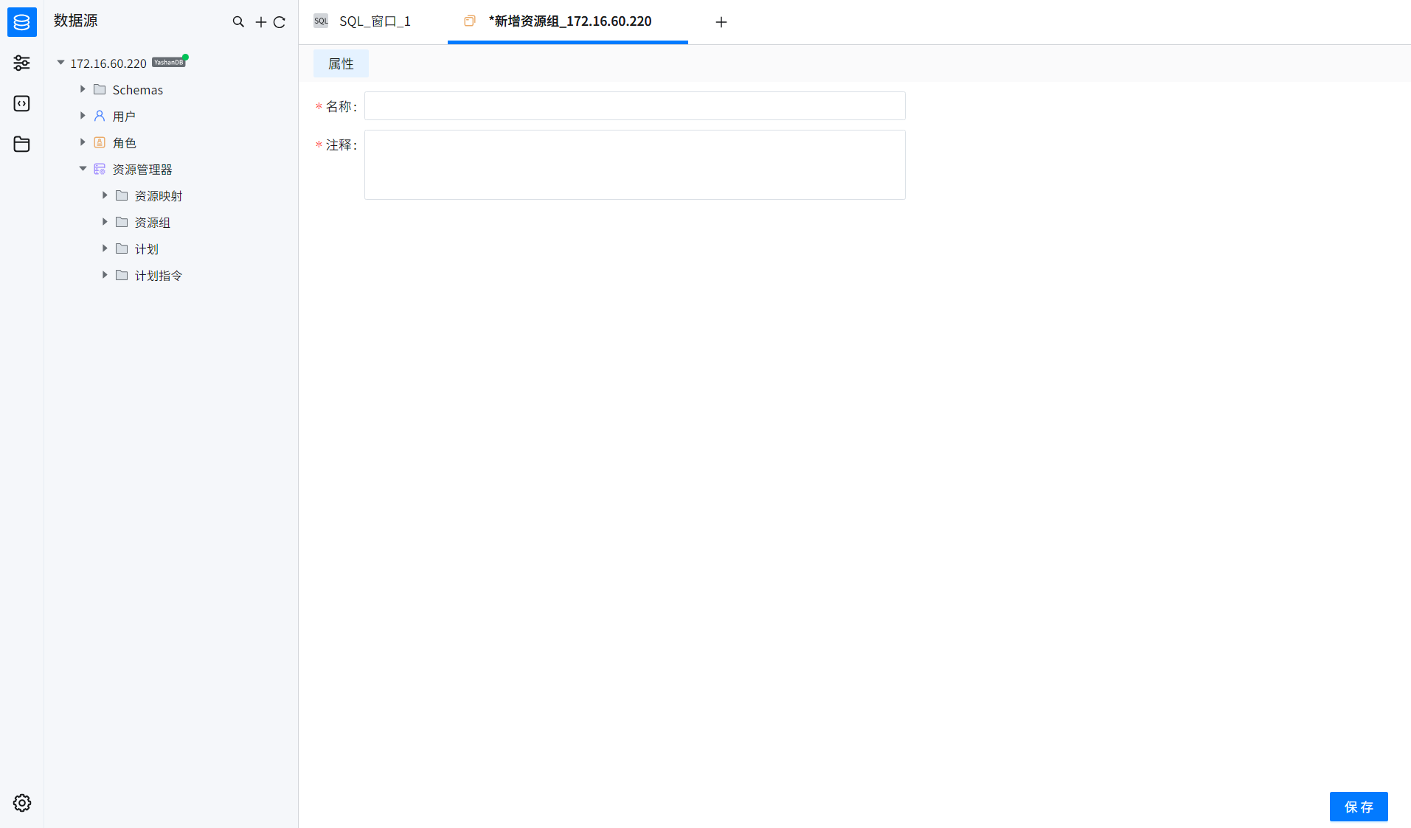
Task: Expand the 计划指令 folder
Action: tap(105, 275)
